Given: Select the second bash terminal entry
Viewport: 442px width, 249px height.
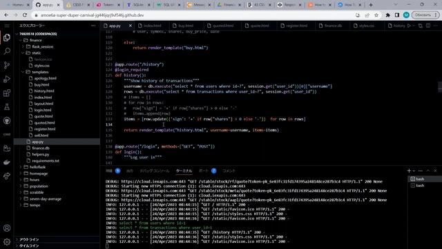Looking at the screenshot, I should (425, 185).
